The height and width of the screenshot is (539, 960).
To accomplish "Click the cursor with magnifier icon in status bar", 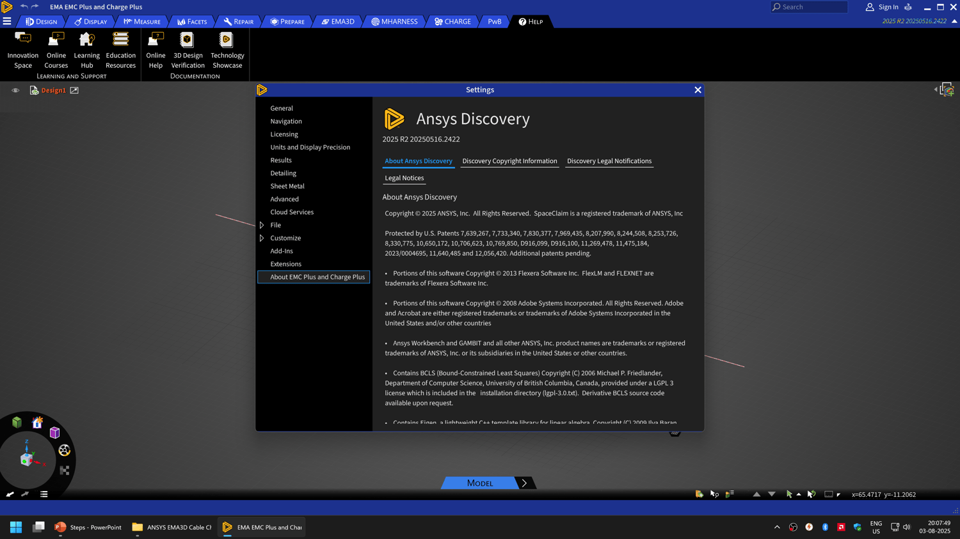I will click(714, 494).
